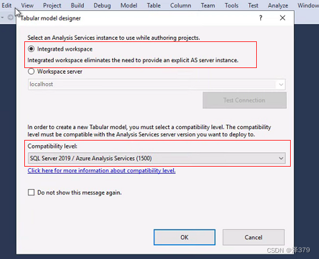Open the Tools menu
319x259 pixels.
(231, 5)
